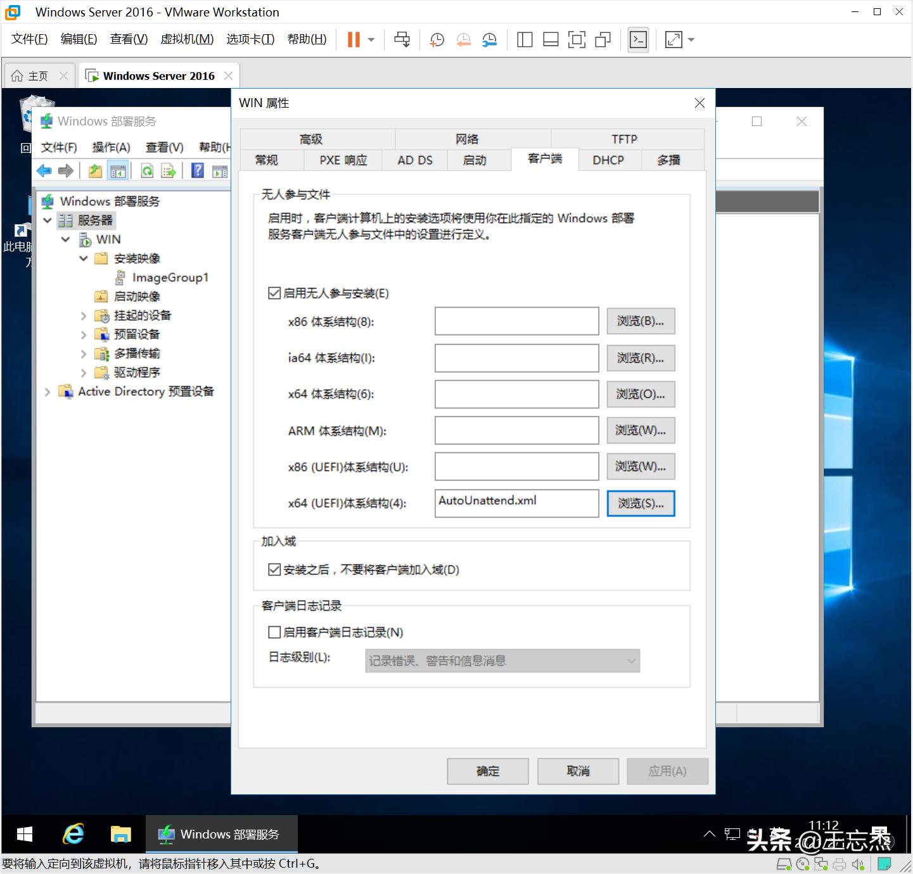This screenshot has height=874, width=913.
Task: Take a snapshot of the VM
Action: 437,39
